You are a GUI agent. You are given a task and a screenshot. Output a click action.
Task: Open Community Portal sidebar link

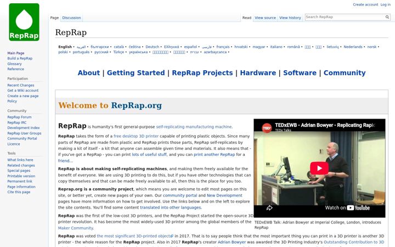click(22, 139)
